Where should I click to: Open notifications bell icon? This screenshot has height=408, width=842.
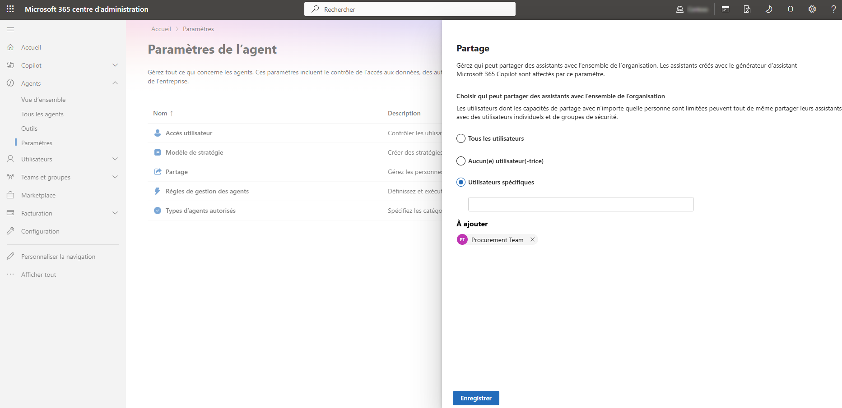point(791,9)
